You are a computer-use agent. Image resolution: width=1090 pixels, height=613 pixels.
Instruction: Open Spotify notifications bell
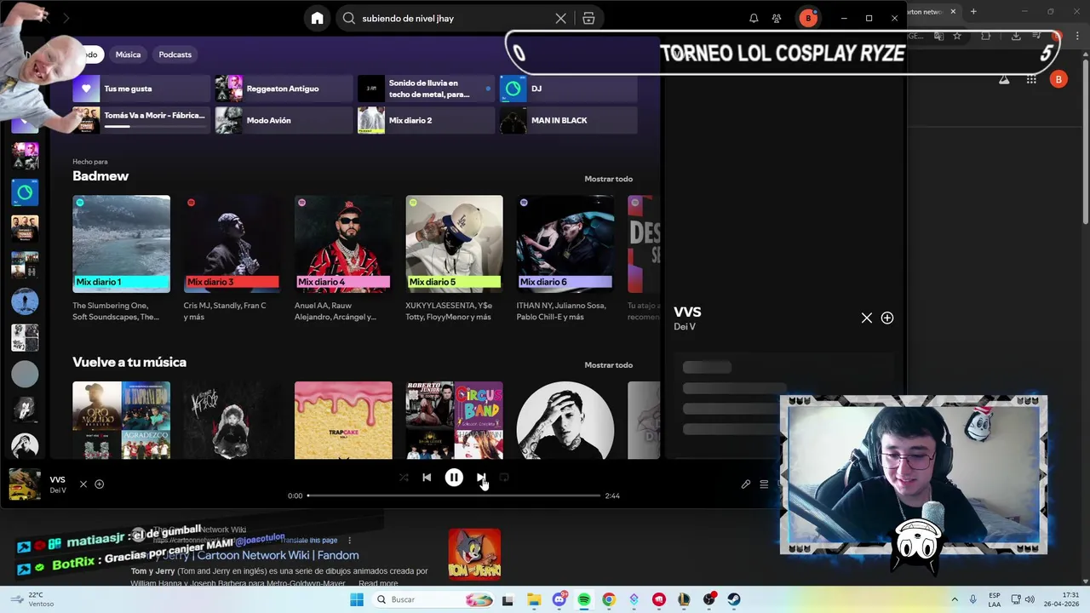[754, 19]
